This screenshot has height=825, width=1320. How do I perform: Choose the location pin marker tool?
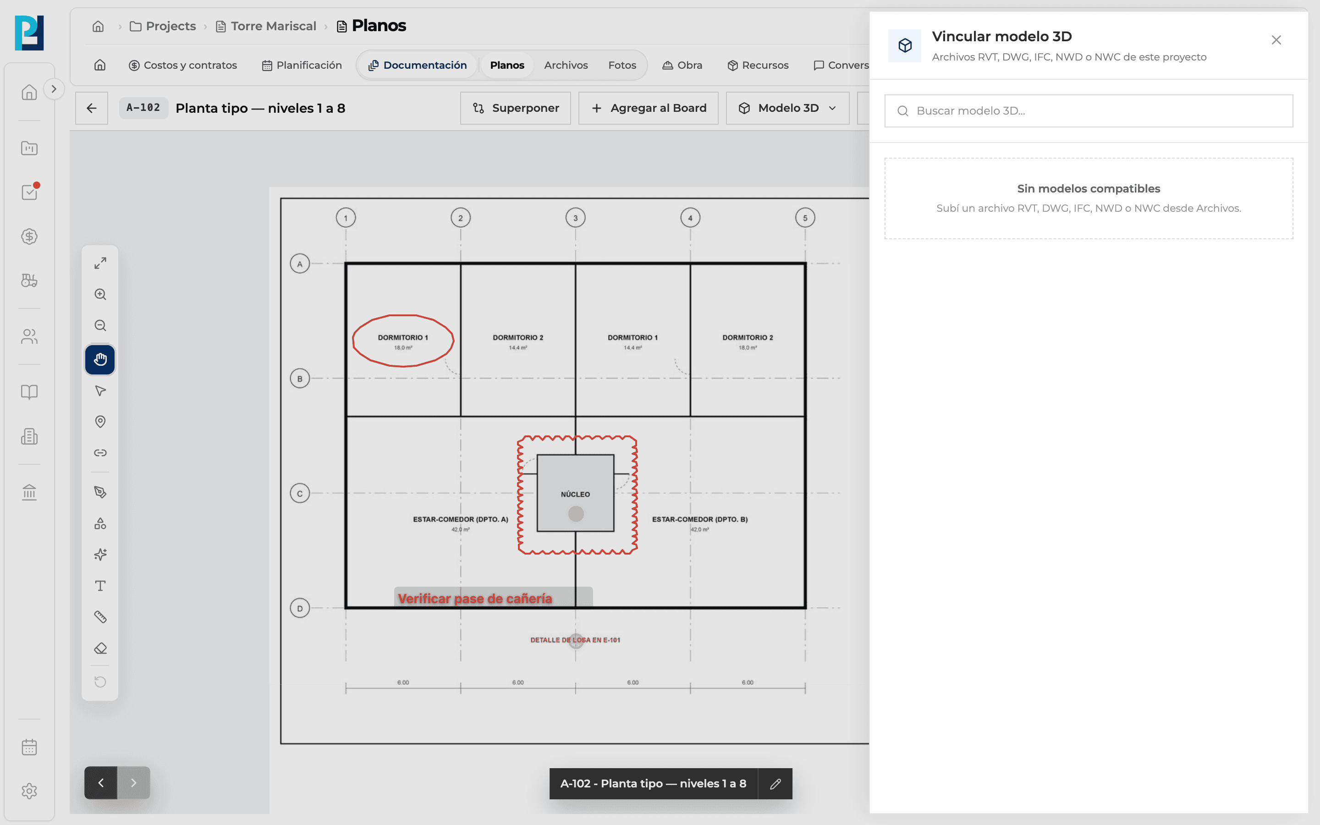coord(100,422)
